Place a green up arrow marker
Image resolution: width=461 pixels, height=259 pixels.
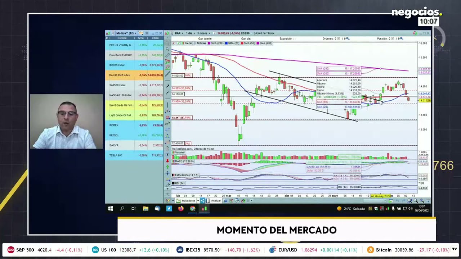[167, 167]
